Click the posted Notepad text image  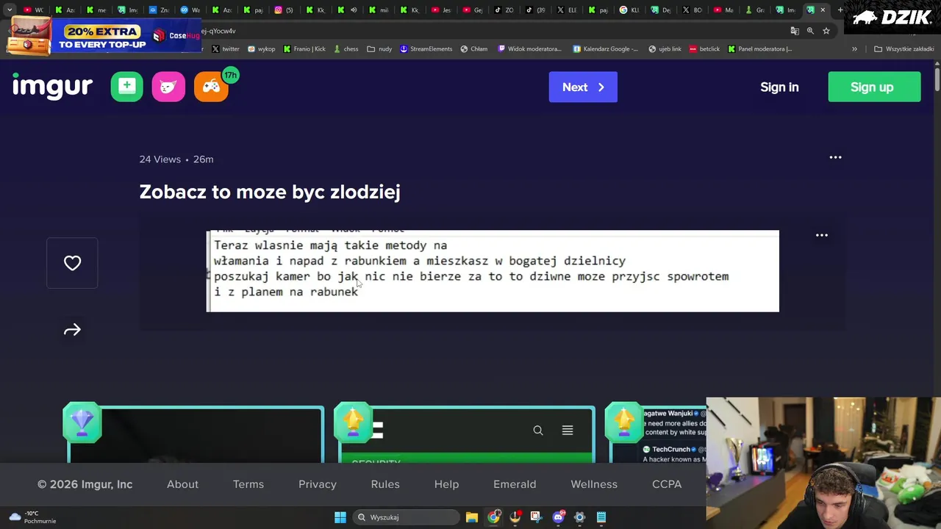(493, 271)
